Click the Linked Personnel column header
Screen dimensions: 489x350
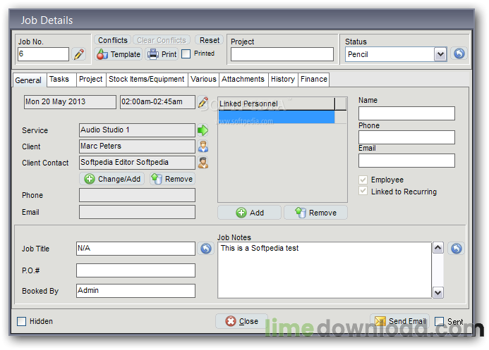277,104
